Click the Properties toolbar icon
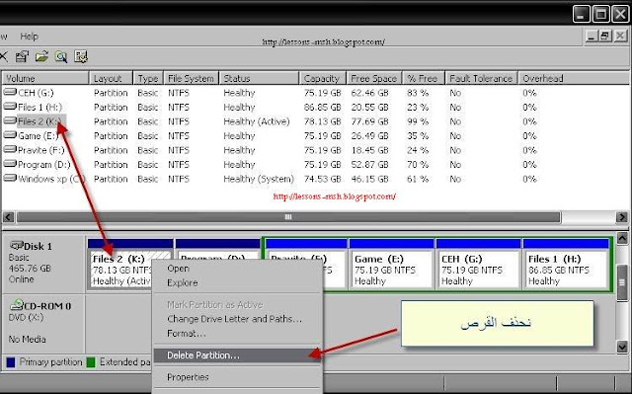 click(x=22, y=57)
